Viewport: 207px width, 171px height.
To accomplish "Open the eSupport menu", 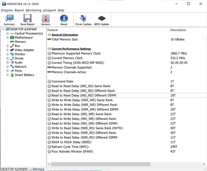I will click(49, 10).
